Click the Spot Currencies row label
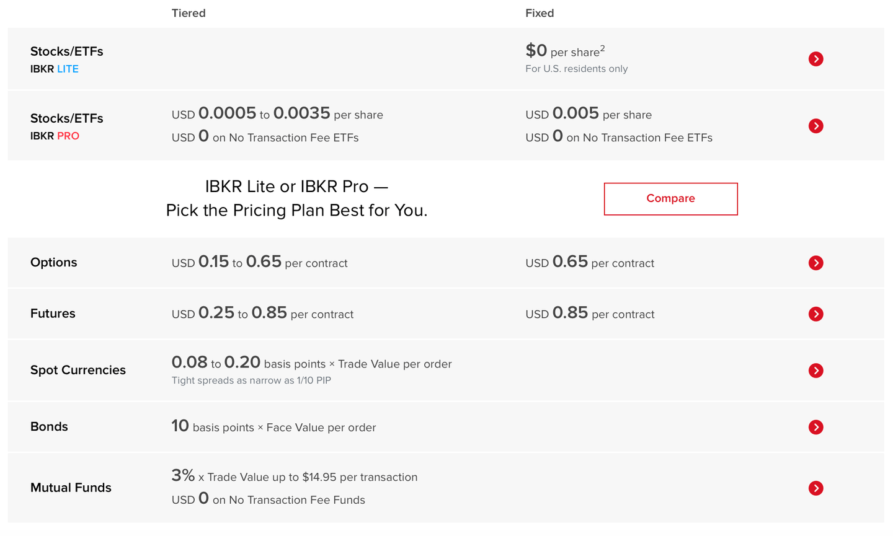Screen dimensions: 893x536 click(78, 370)
